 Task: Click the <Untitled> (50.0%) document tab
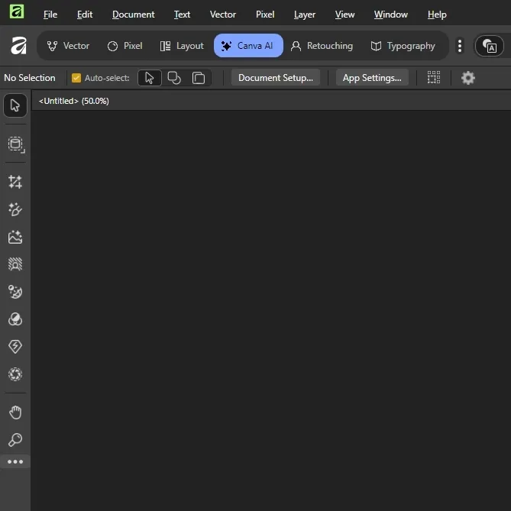(74, 101)
